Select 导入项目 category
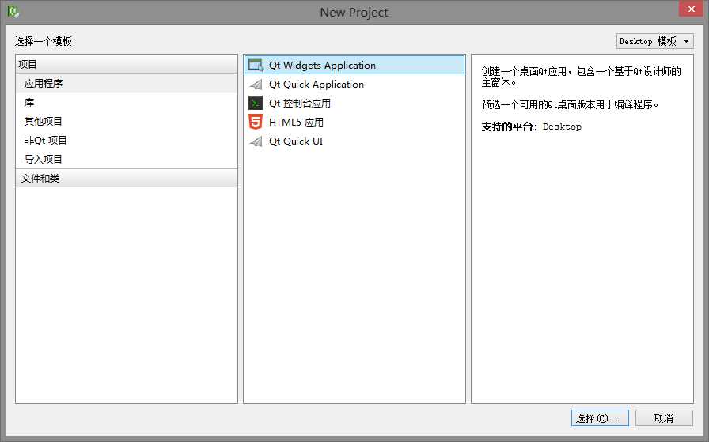 tap(126, 160)
